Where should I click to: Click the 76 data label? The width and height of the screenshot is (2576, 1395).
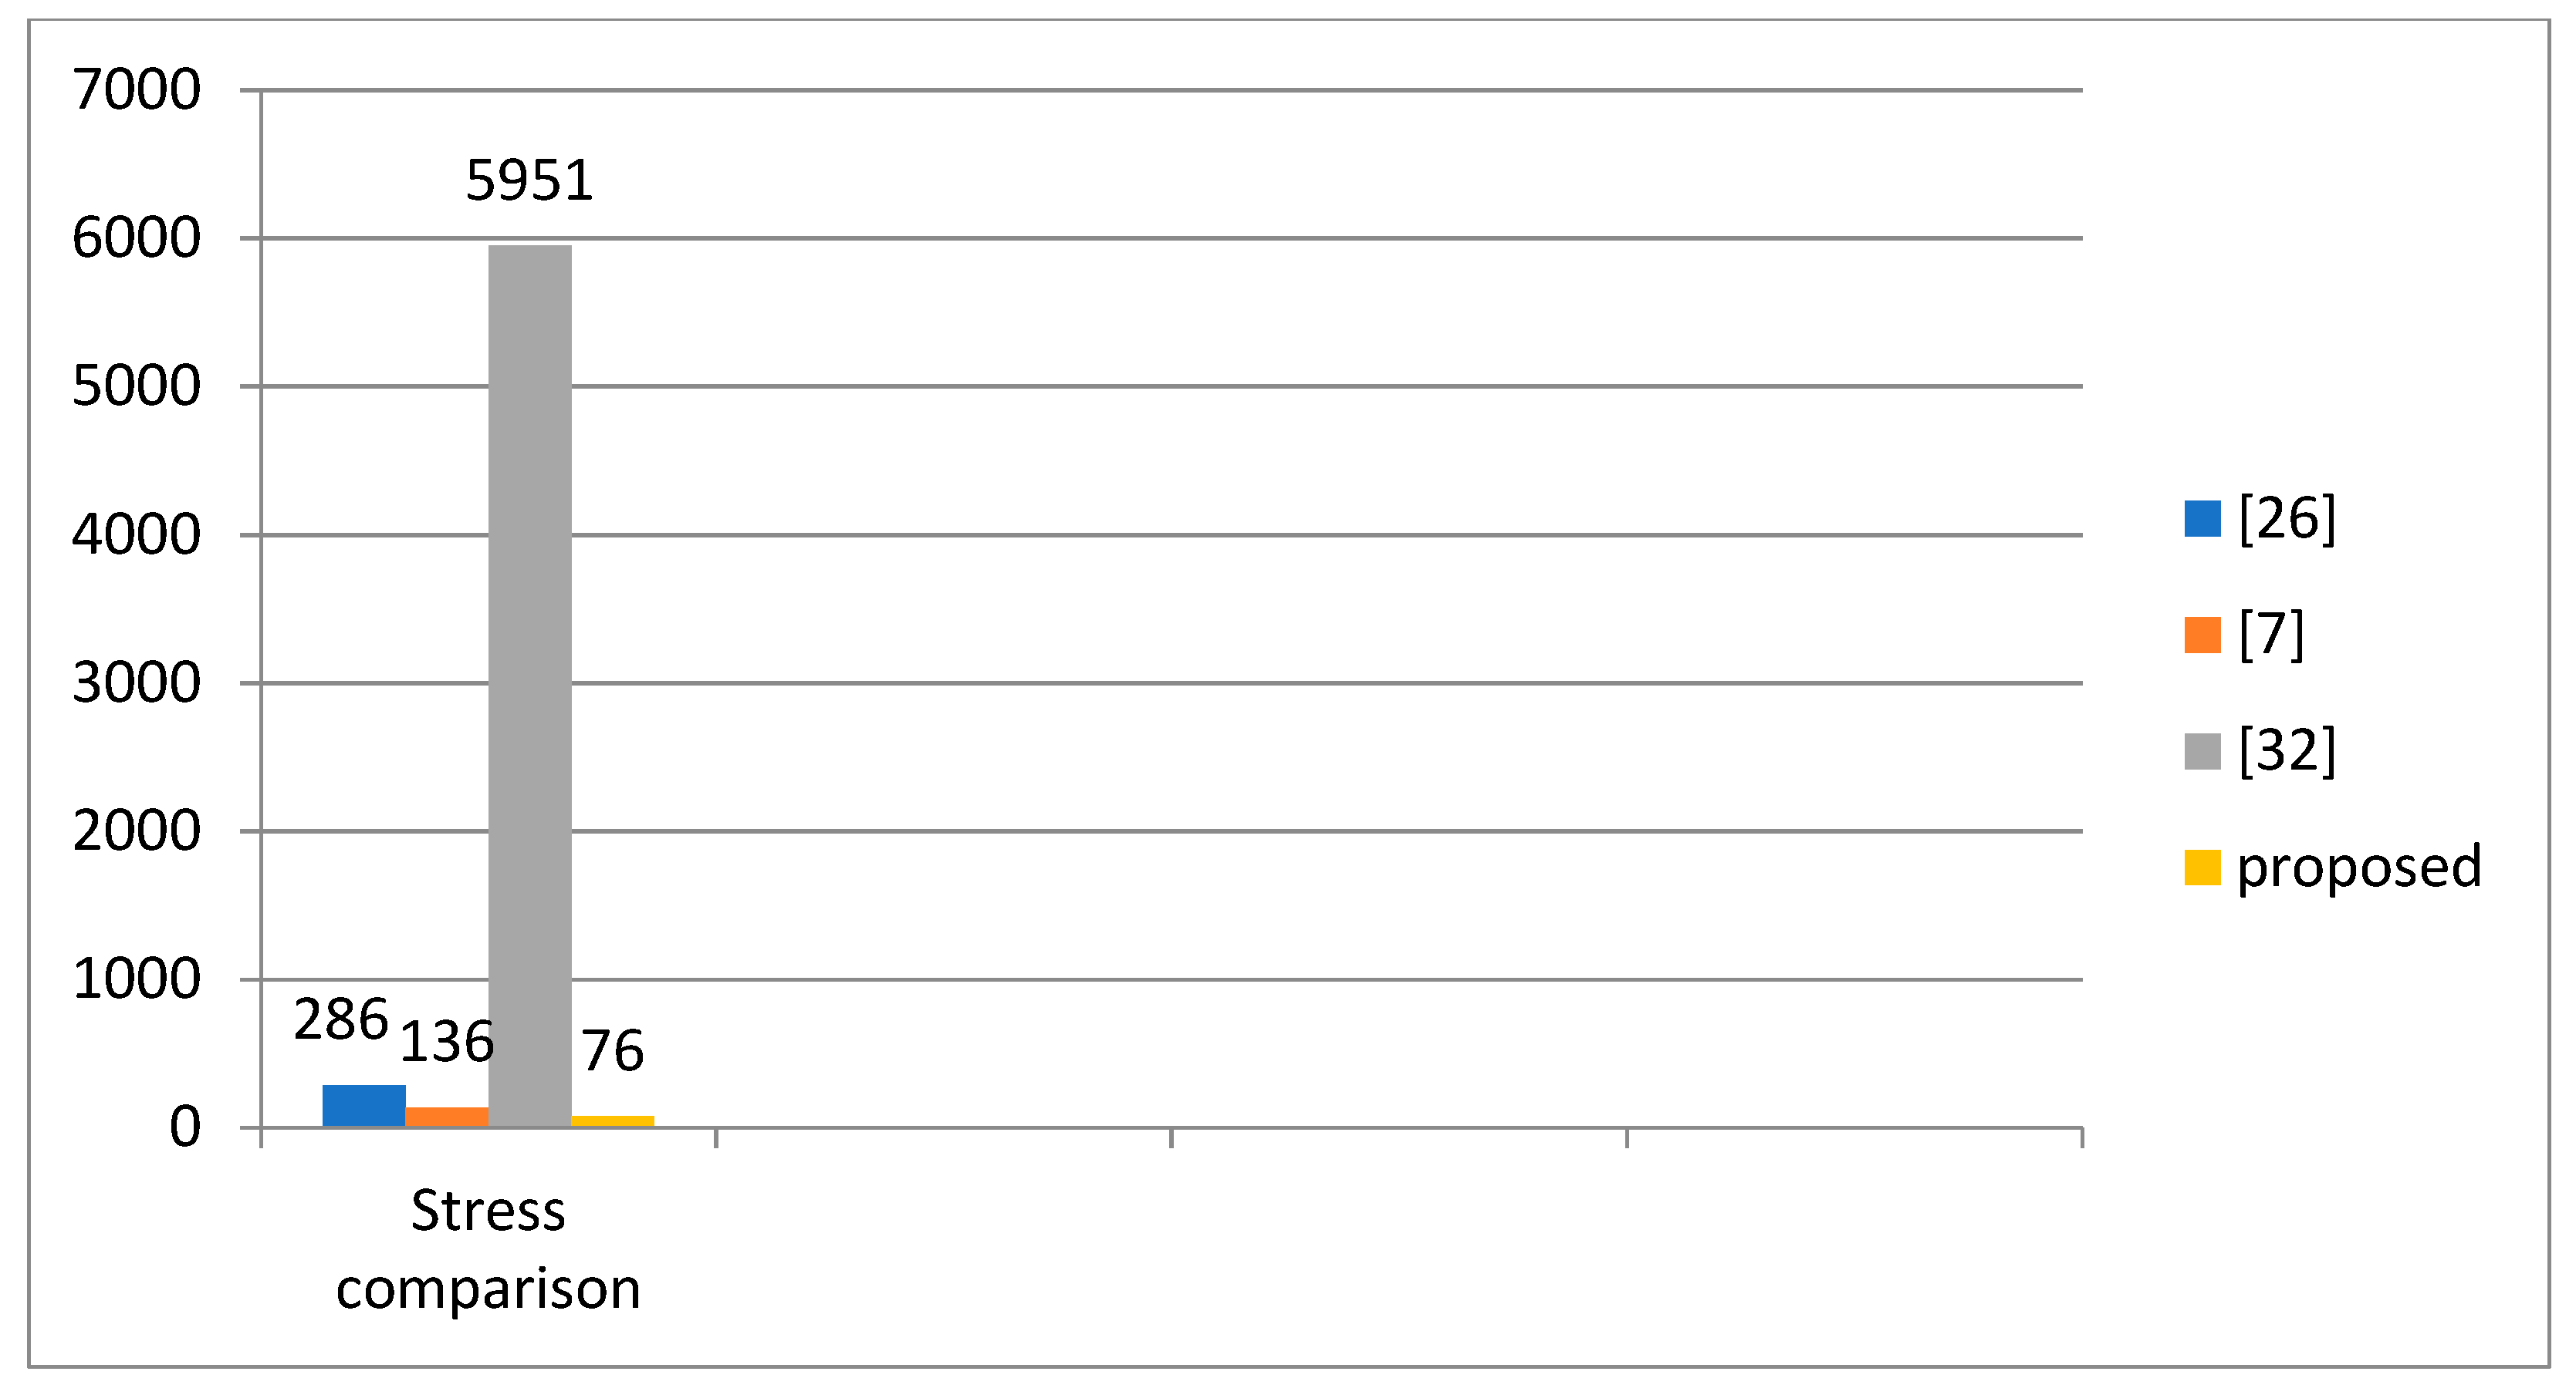tap(613, 1051)
